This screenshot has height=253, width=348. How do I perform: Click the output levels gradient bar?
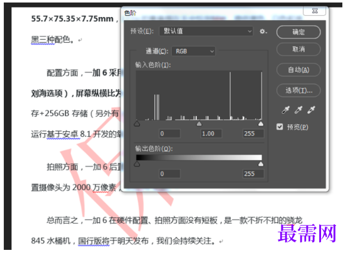199,158
